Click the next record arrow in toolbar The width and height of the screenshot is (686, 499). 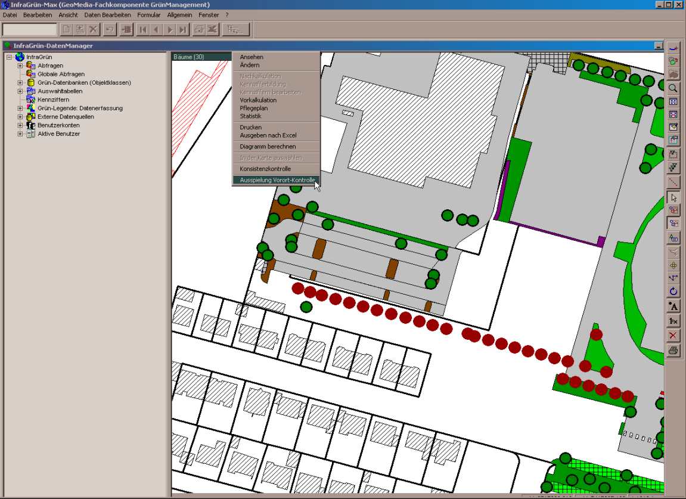[x=170, y=29]
